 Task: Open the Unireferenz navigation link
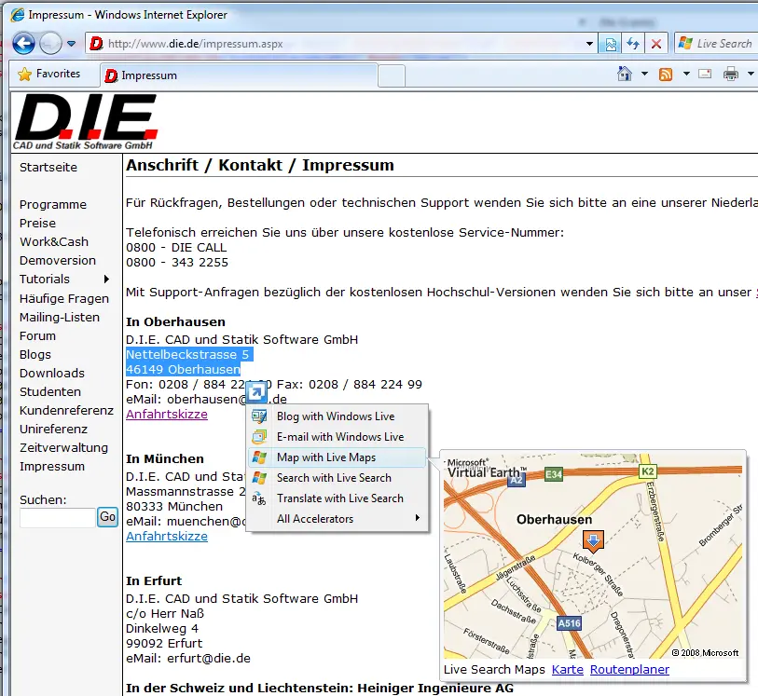[x=54, y=429]
